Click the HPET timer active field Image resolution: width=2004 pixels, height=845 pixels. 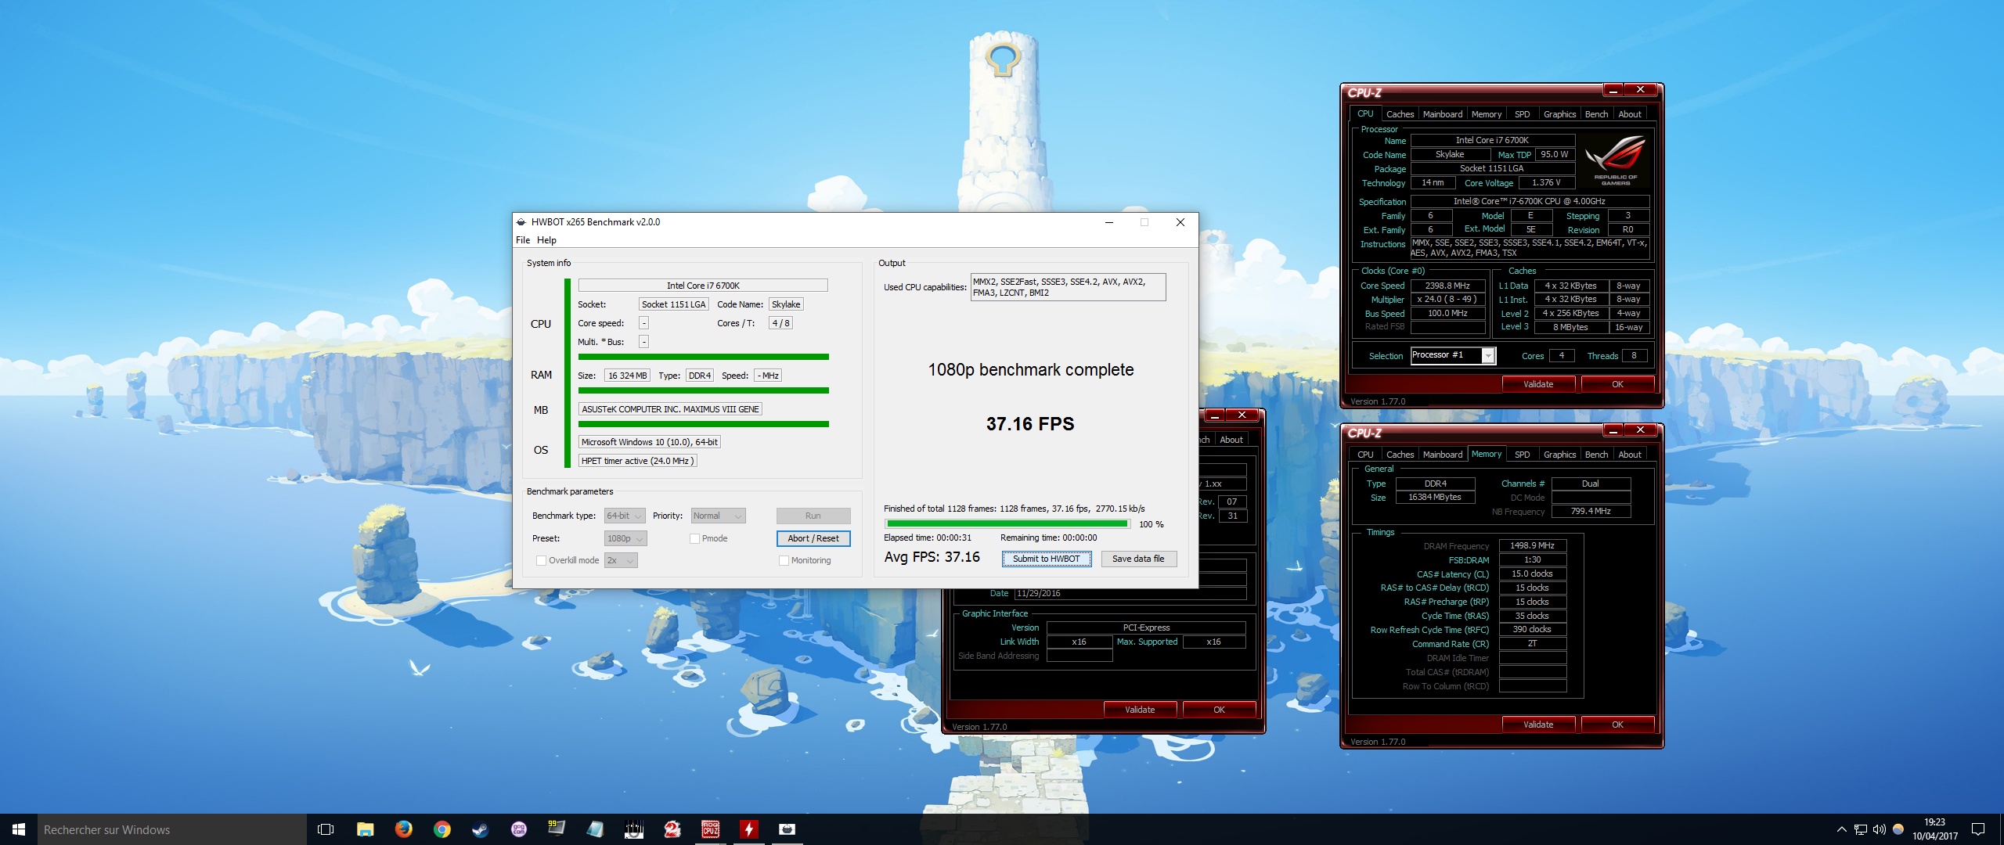(637, 461)
